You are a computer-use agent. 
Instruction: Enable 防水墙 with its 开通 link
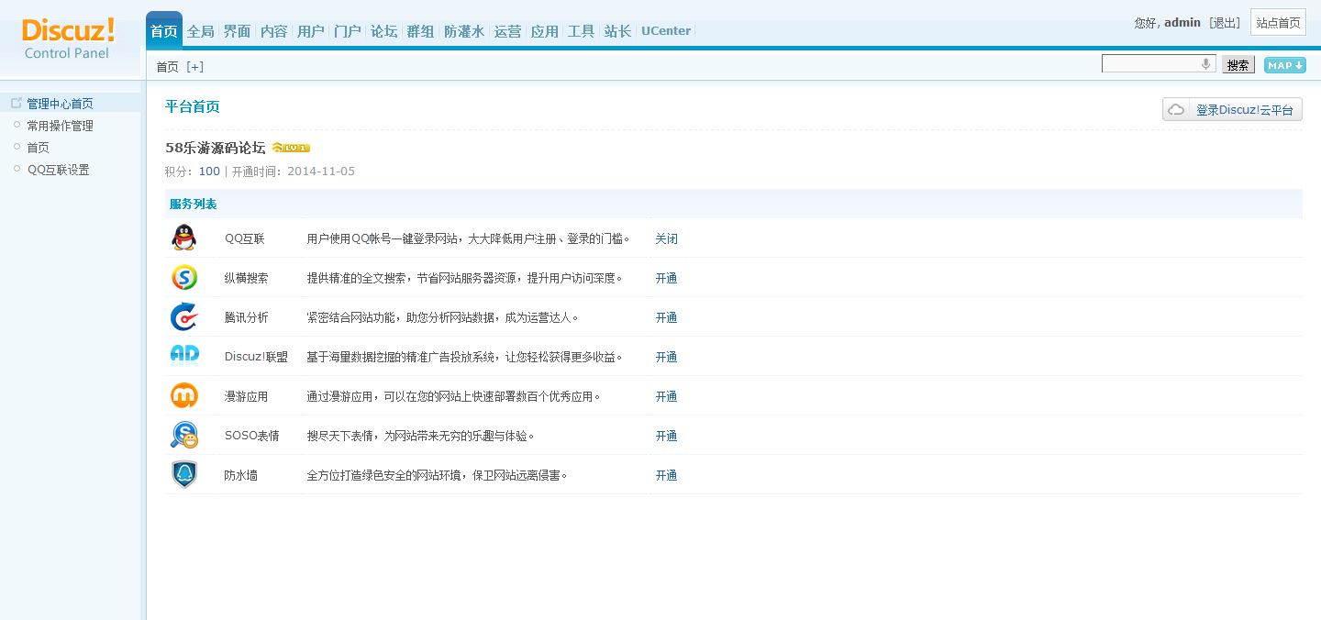[x=666, y=475]
